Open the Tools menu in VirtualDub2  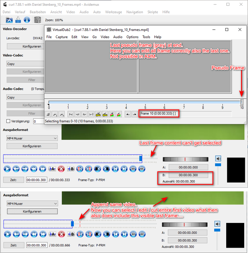(x=146, y=37)
